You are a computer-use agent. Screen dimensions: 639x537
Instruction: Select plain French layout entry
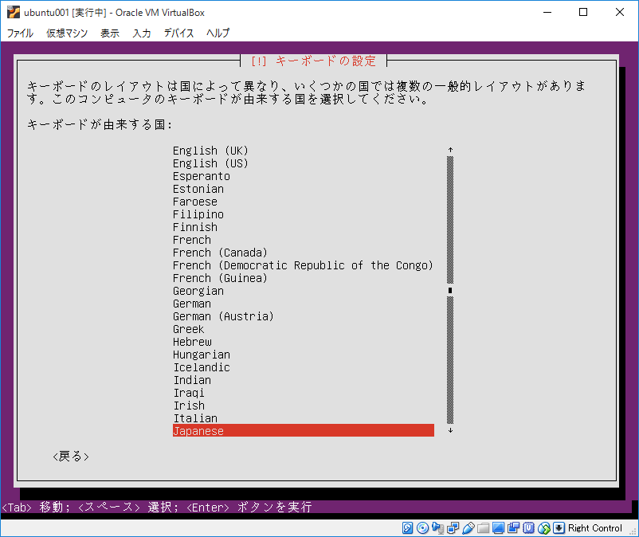pos(304,240)
